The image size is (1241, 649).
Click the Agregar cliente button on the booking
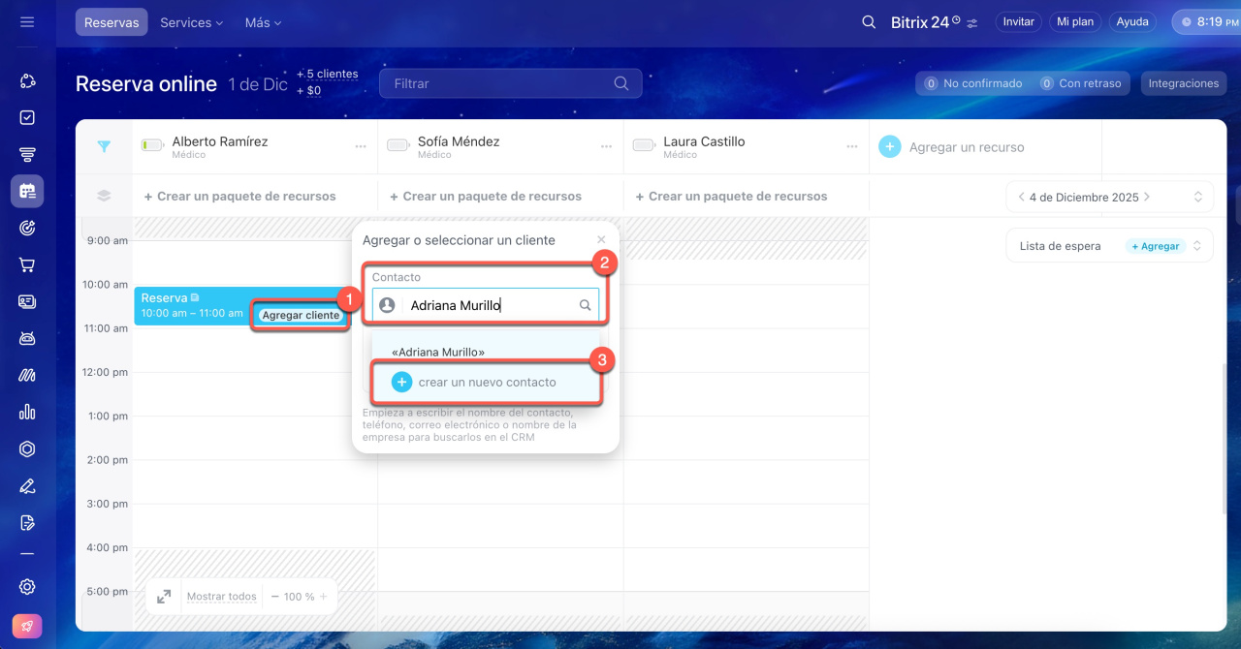click(x=301, y=315)
